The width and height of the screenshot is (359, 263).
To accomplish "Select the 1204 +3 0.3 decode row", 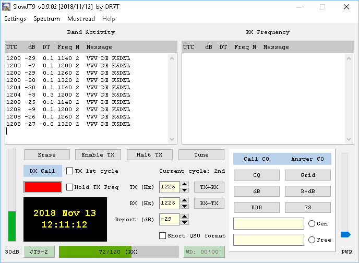I will click(68, 95).
